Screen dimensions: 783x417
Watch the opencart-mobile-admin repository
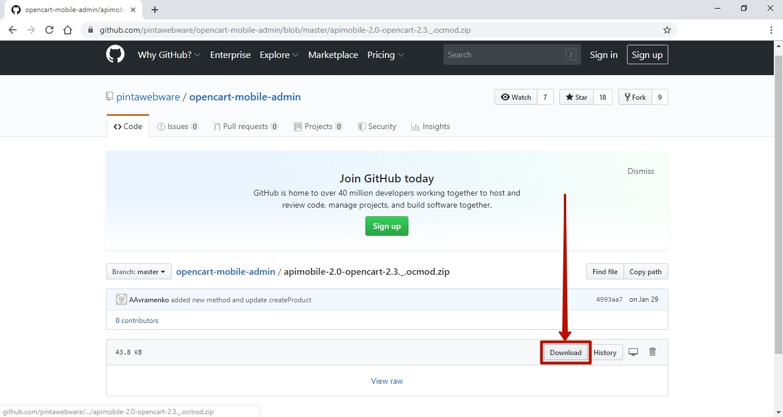coord(516,98)
